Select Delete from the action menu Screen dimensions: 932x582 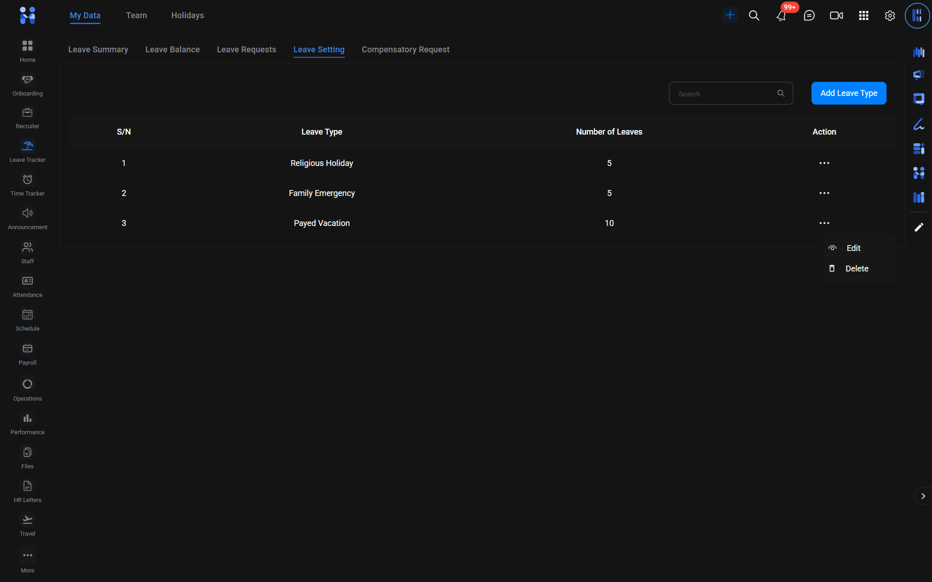(856, 268)
